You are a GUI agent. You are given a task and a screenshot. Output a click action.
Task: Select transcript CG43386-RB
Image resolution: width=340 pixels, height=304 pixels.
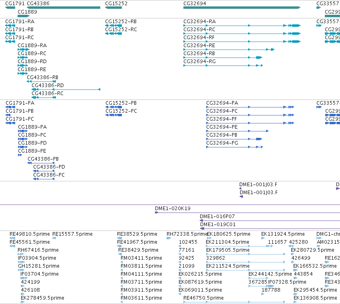(x=42, y=77)
